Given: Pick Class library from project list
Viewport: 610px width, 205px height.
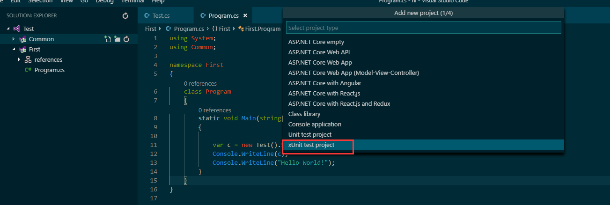Looking at the screenshot, I should [304, 114].
